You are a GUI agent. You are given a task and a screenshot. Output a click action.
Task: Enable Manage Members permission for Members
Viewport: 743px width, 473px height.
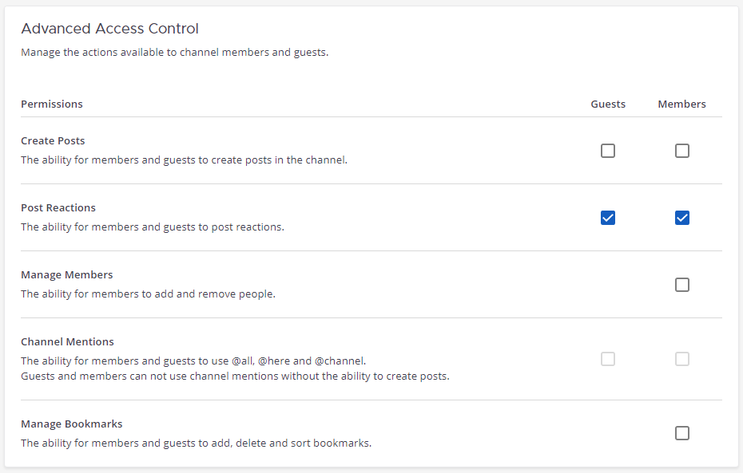click(x=682, y=284)
